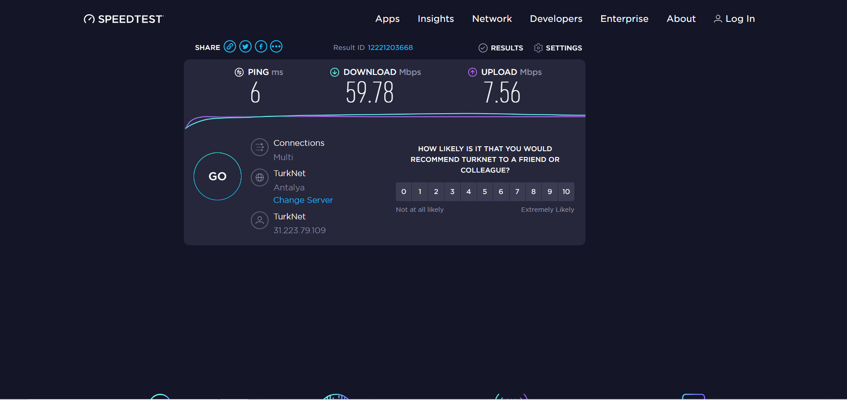Click the Speedtest logo
Screen dimensions: 847x400
(124, 19)
